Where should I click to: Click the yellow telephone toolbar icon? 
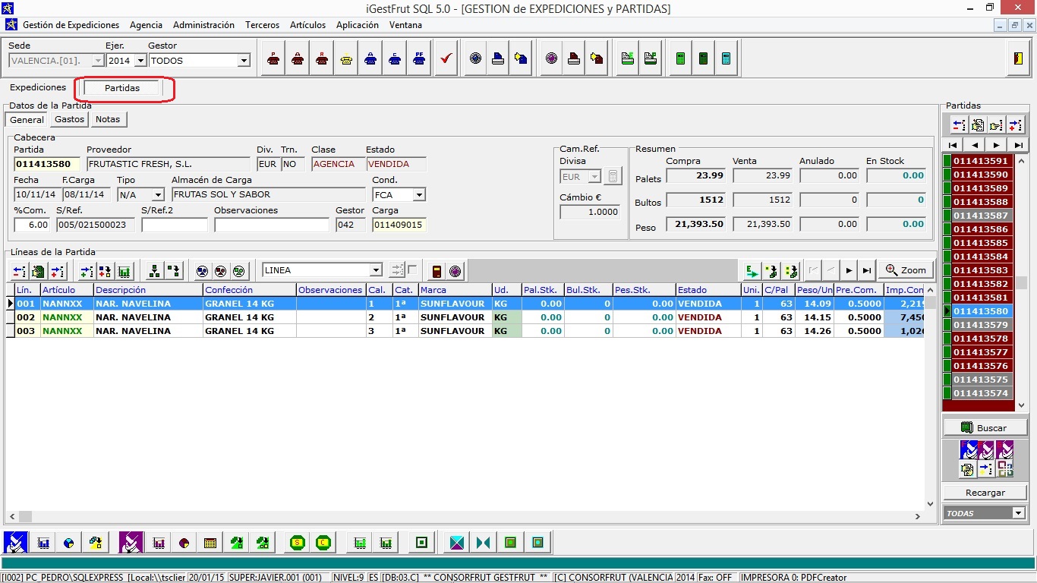(x=346, y=58)
